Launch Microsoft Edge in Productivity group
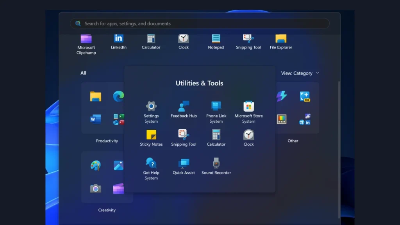400x225 pixels. 118,96
